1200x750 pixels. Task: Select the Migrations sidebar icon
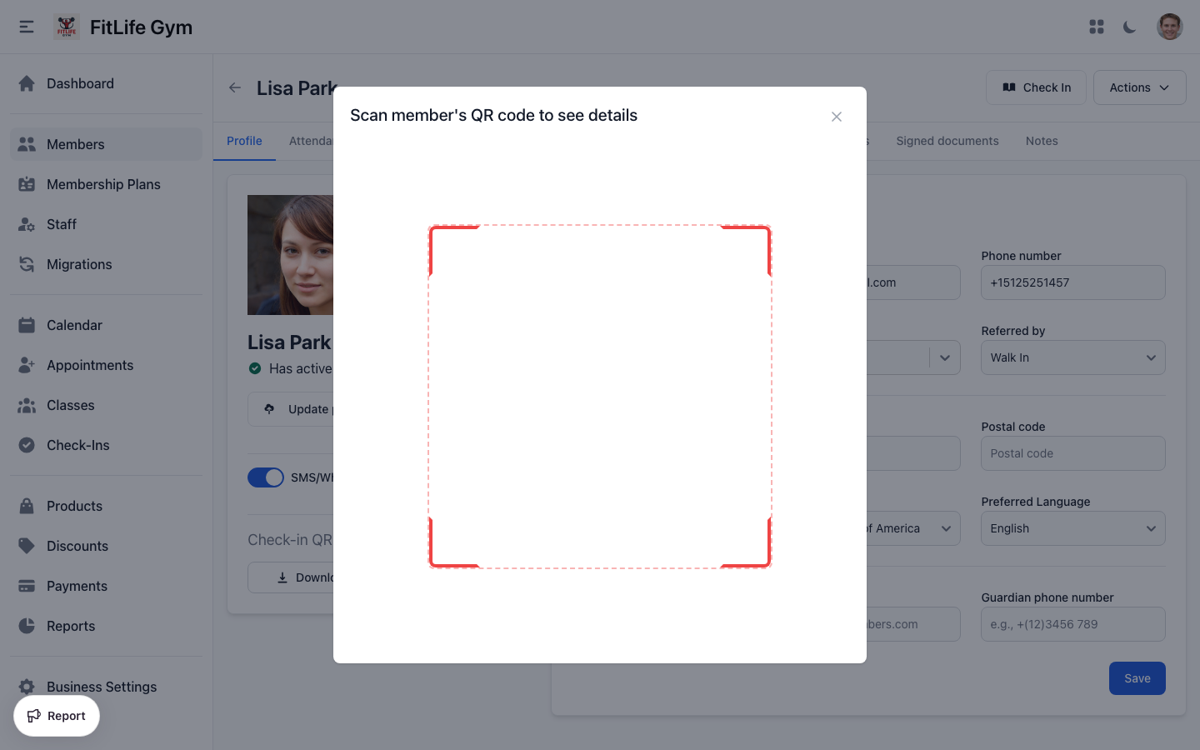tap(27, 264)
